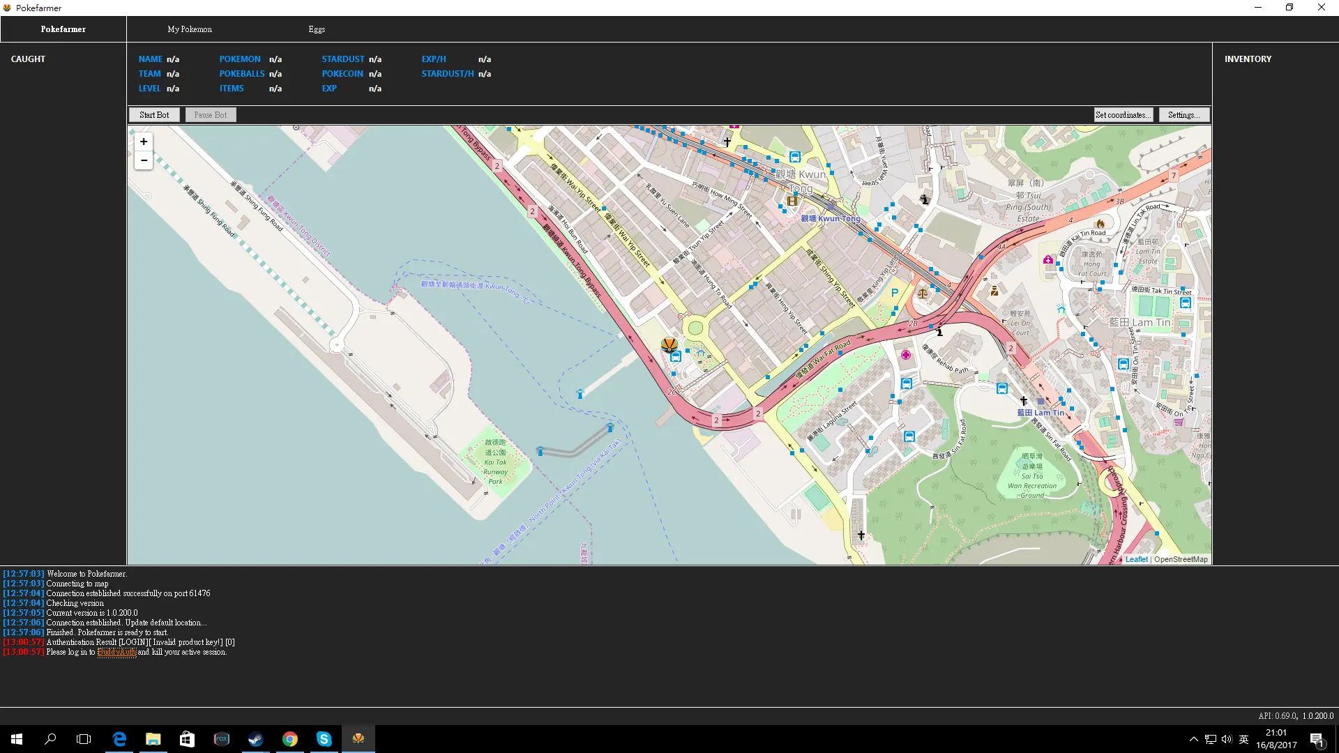
Task: Click the bus stop icon by Lam Tin label
Action: pos(1124,364)
